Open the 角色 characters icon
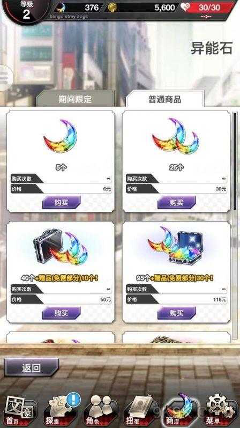Viewport: 240px width, 428px height. pos(100,411)
